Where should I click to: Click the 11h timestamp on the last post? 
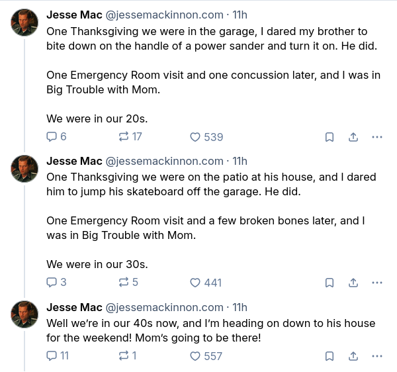point(240,307)
